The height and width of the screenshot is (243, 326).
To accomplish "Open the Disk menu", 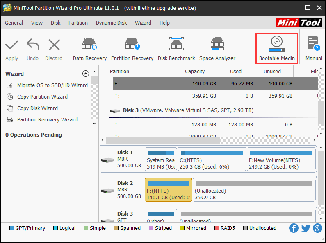I will [55, 23].
